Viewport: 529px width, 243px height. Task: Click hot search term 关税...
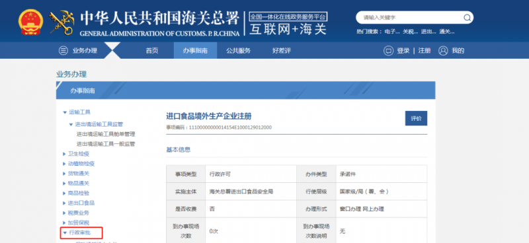pos(410,32)
